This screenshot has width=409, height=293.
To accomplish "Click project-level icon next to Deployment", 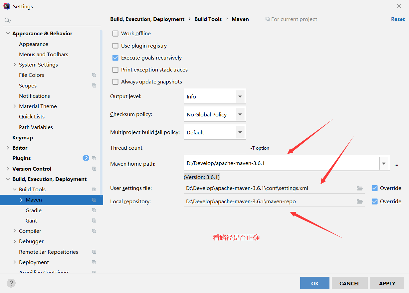I will click(x=94, y=262).
